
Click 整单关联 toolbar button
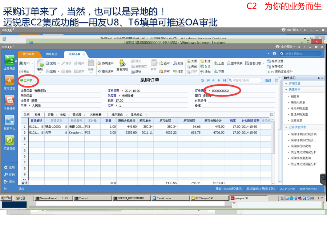coord(235,63)
